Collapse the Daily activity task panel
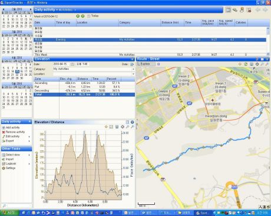This screenshot has width=271, height=216. (x=29, y=122)
